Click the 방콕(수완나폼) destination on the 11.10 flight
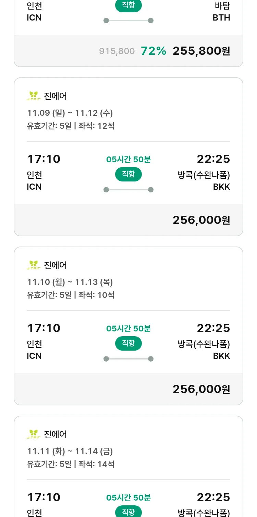Viewport: 257px width, 517px height. pyautogui.click(x=204, y=344)
